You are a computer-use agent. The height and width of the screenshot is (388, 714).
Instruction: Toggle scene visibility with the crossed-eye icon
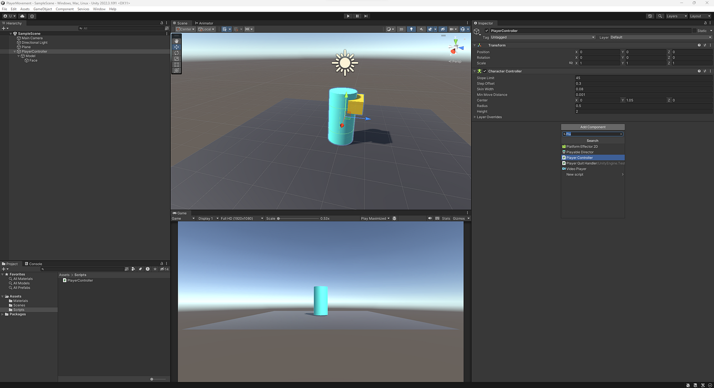coord(442,29)
